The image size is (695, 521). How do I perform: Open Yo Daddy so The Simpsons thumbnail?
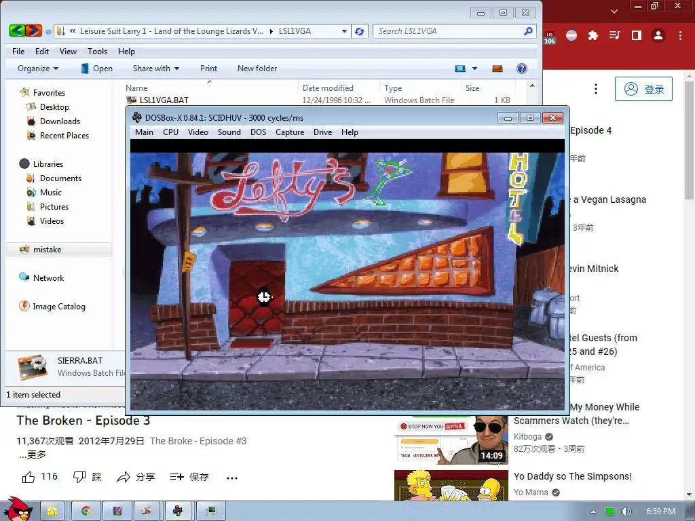[x=451, y=486]
